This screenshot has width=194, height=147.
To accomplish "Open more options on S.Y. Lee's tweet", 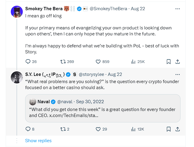I will coord(178,74).
